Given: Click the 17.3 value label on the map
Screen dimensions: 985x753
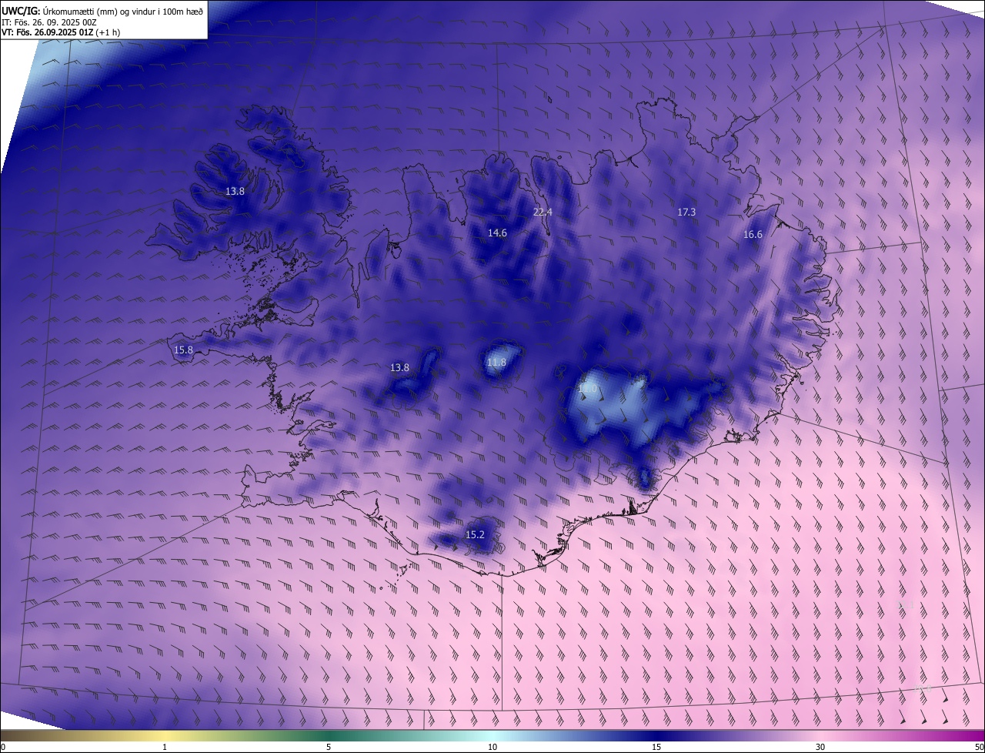Looking at the screenshot, I should click(x=686, y=212).
